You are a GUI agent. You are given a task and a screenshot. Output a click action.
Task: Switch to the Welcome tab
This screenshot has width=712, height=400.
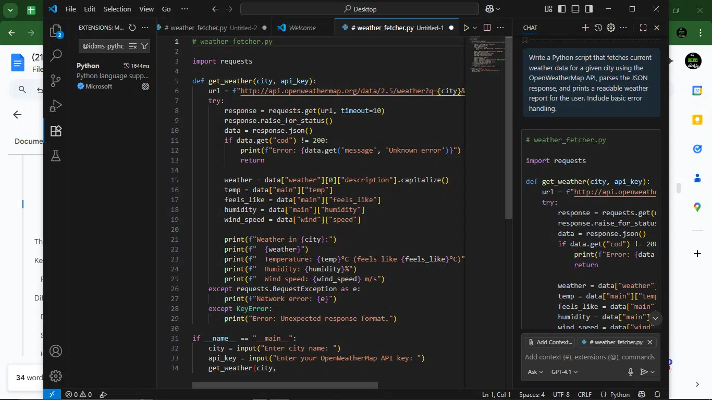point(302,28)
